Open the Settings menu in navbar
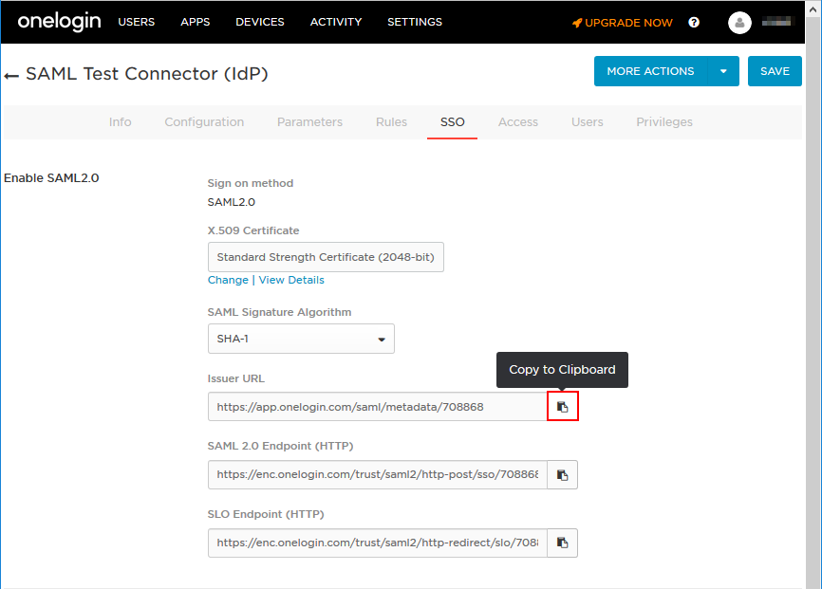Image resolution: width=822 pixels, height=589 pixels. (414, 22)
